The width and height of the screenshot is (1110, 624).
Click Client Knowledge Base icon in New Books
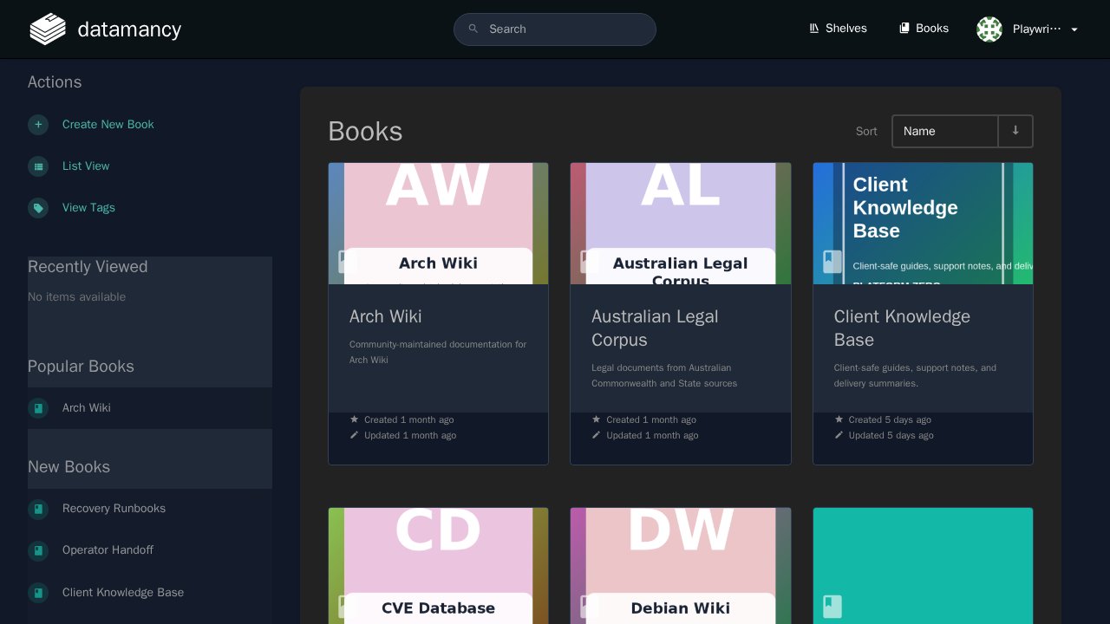38,593
